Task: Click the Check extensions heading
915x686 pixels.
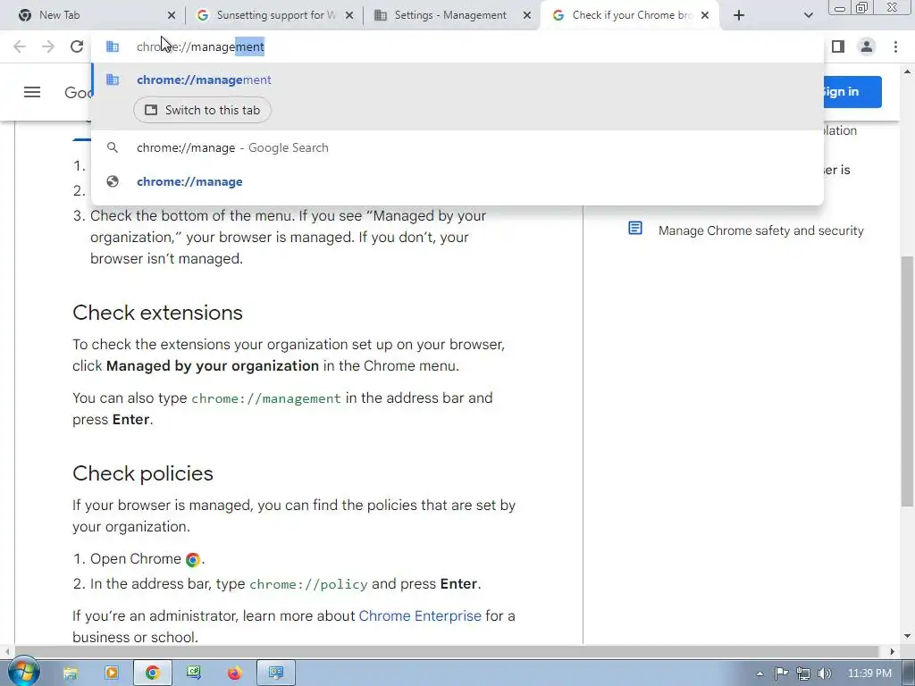Action: pos(157,313)
